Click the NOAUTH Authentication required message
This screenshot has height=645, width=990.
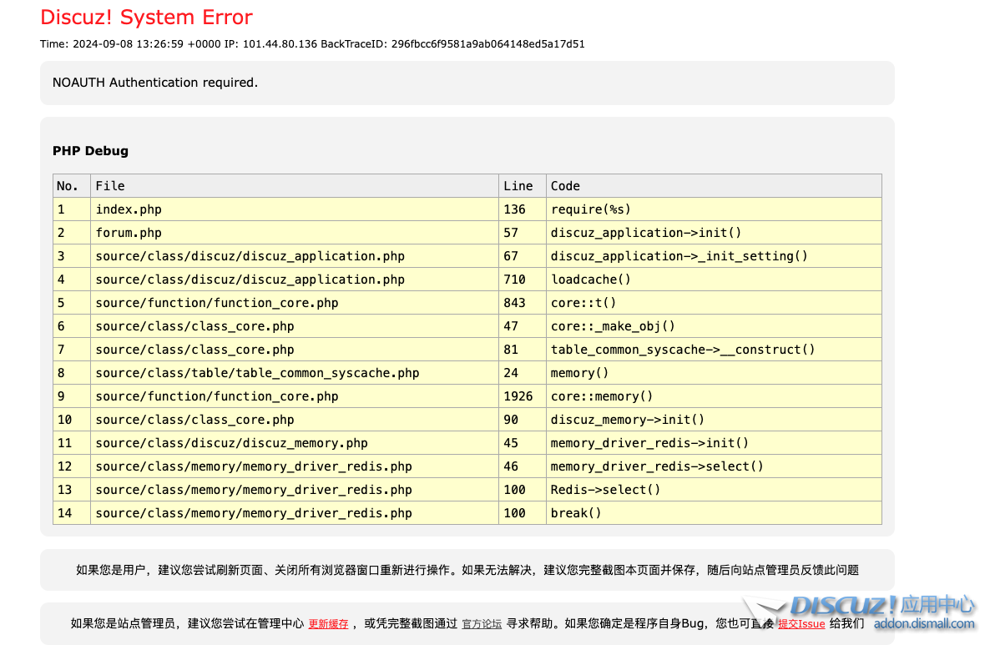click(x=155, y=83)
